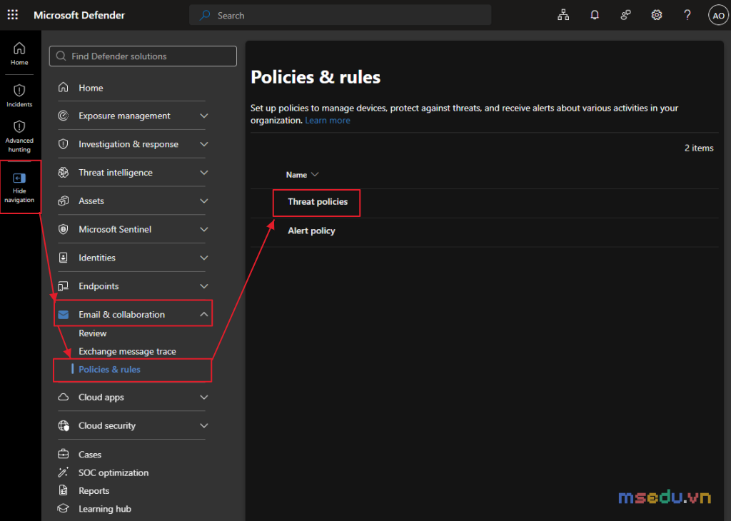Click Microsoft Defender title

(79, 16)
